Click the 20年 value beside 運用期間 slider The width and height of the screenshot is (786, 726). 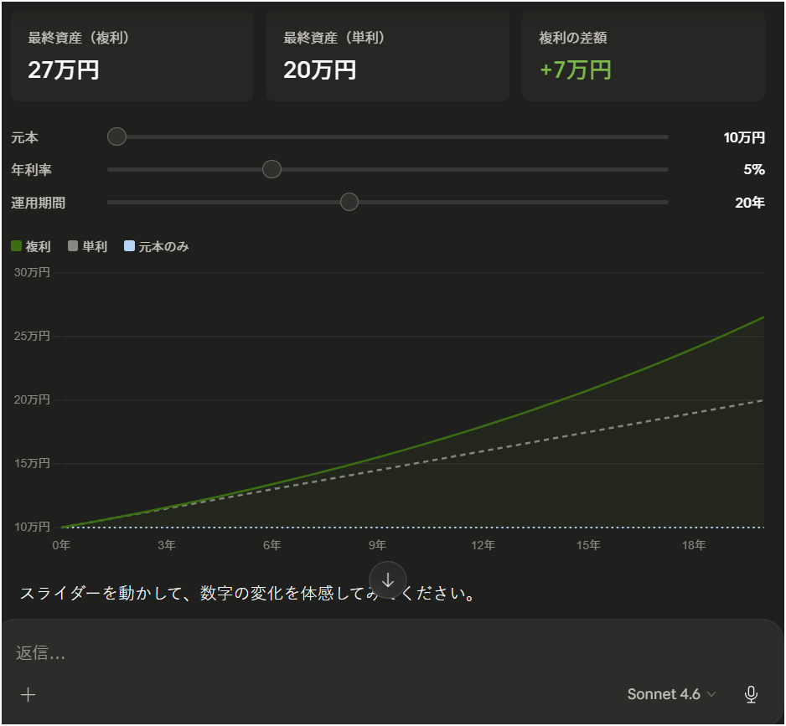point(749,202)
